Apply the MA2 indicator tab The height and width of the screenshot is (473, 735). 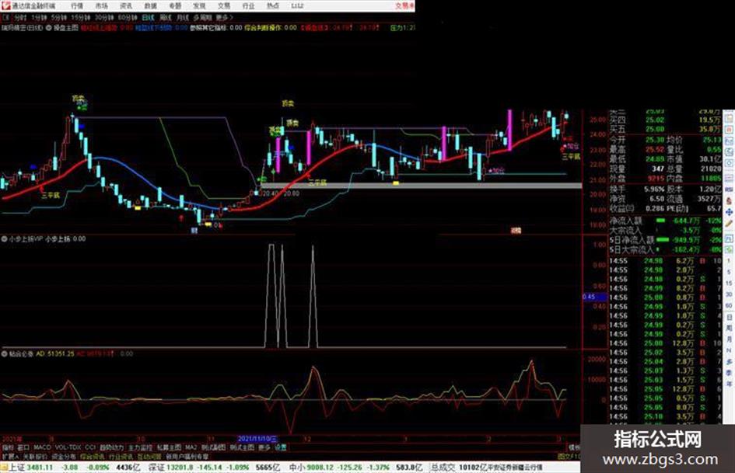[x=191, y=447]
